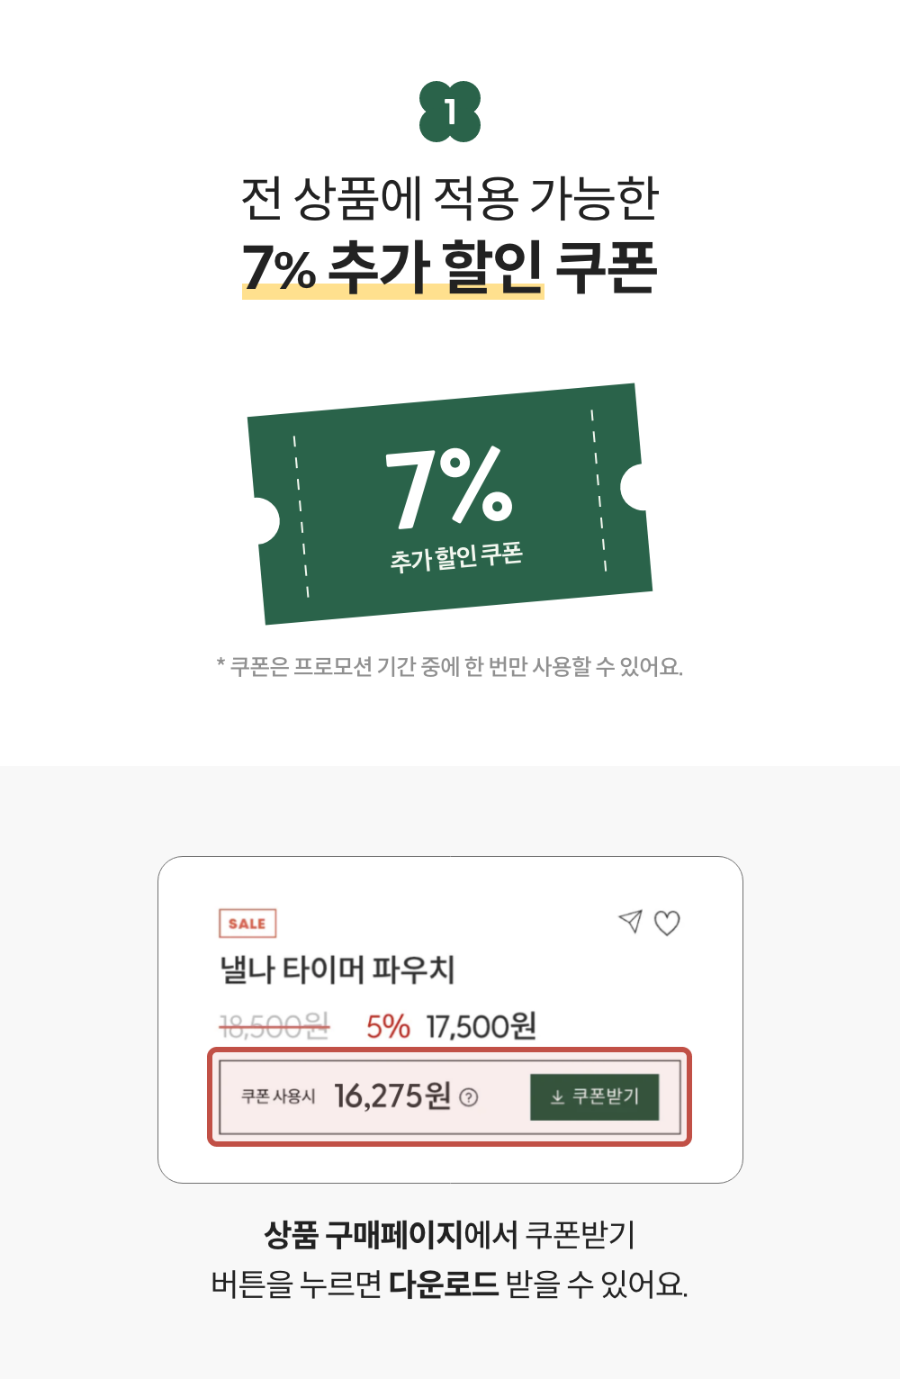This screenshot has width=900, height=1379.
Task: Click the green 7% coupon ticket
Action: tap(450, 503)
